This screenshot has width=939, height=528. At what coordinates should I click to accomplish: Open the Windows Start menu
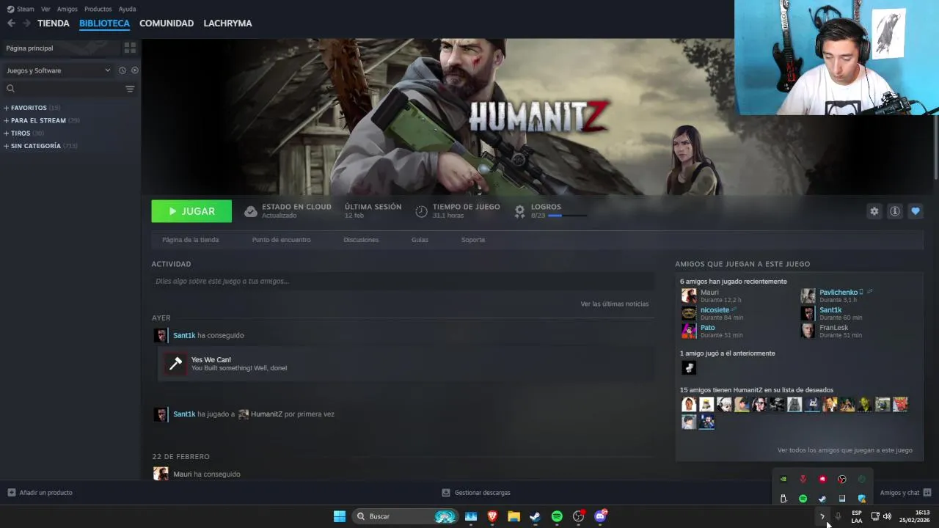point(340,516)
